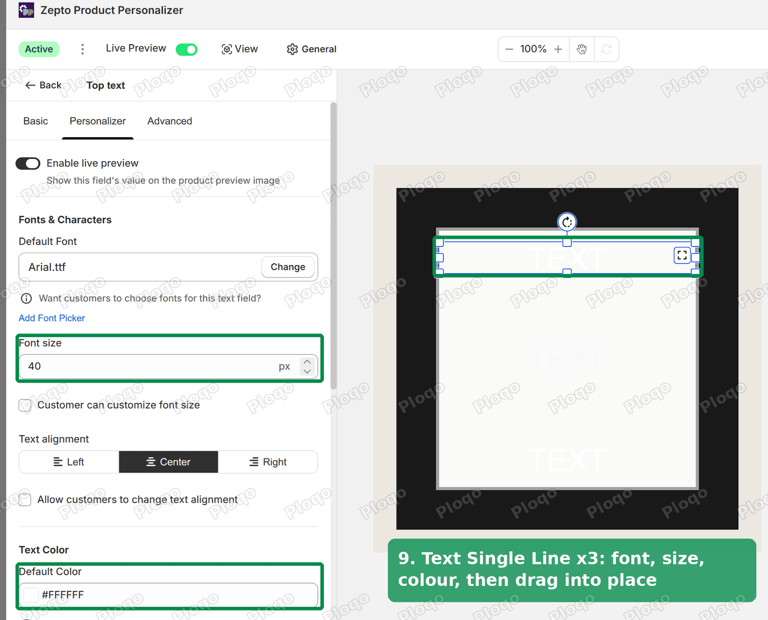Viewport: 768px width, 620px height.
Task: Open the three-dot options menu beside Active
Action: (x=83, y=49)
